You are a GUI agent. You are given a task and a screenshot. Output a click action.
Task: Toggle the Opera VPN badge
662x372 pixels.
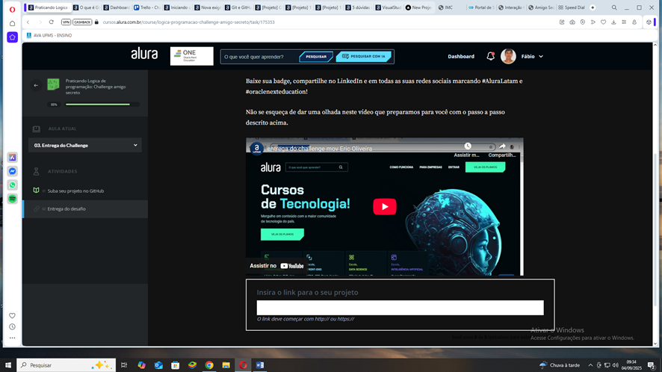[66, 22]
